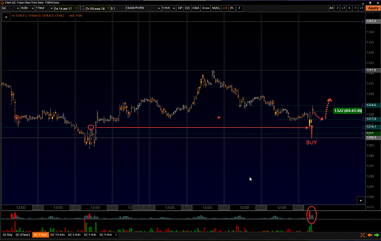Click the date shift arrows between dates

tap(82, 9)
